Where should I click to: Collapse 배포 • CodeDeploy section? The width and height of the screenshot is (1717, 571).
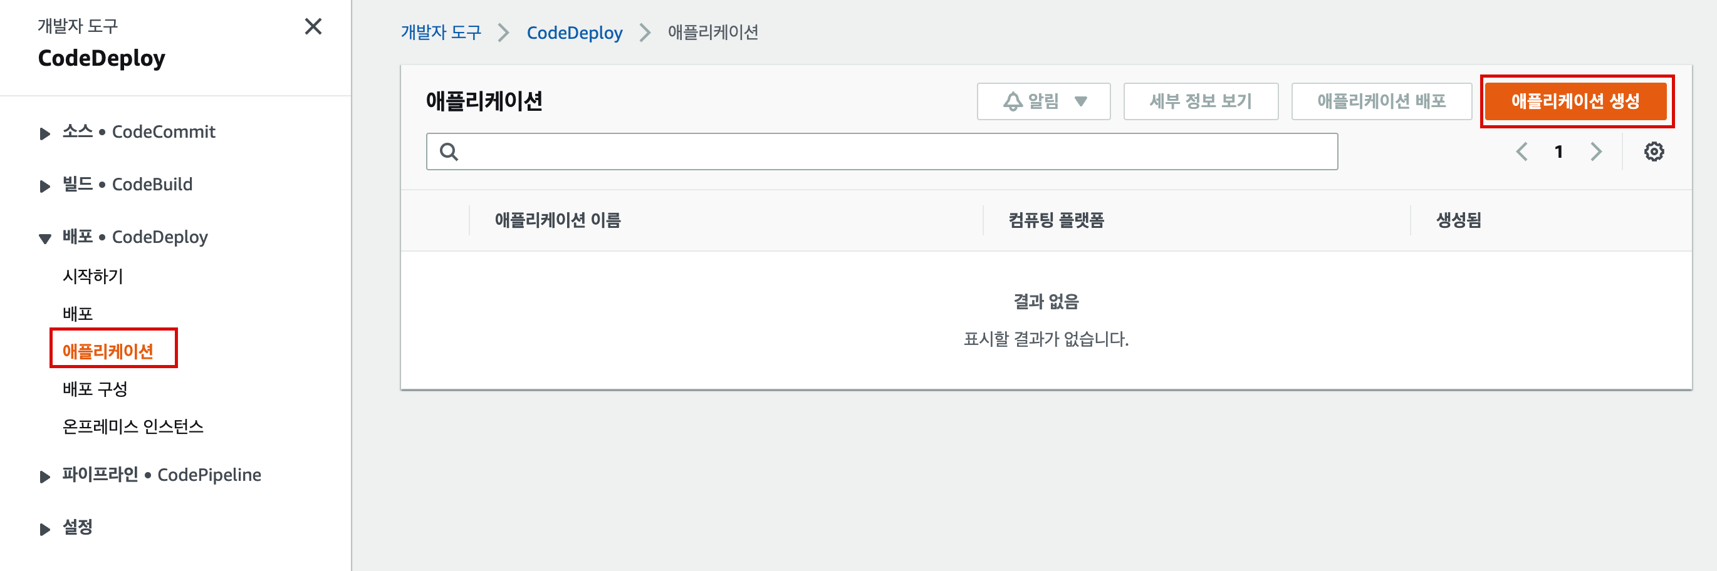click(x=44, y=239)
